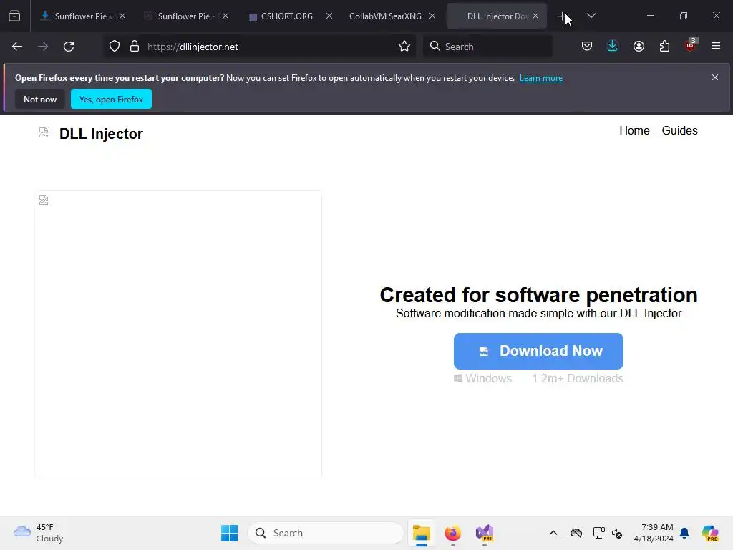Image resolution: width=733 pixels, height=550 pixels.
Task: Click the uBlock Origin extension icon
Action: pos(691,45)
